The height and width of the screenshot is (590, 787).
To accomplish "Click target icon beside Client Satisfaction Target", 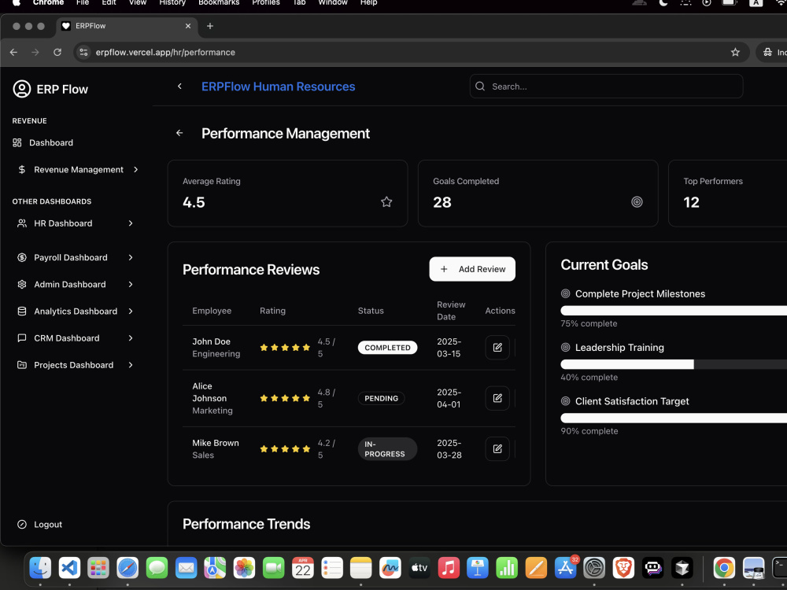I will click(x=566, y=401).
